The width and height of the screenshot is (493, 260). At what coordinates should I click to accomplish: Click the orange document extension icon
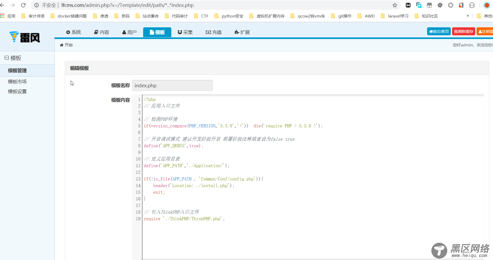[x=461, y=5]
